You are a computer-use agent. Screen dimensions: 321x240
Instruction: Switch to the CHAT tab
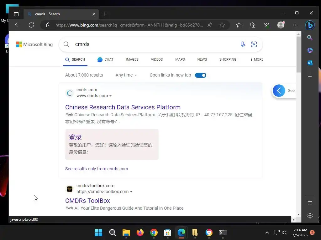(x=105, y=59)
